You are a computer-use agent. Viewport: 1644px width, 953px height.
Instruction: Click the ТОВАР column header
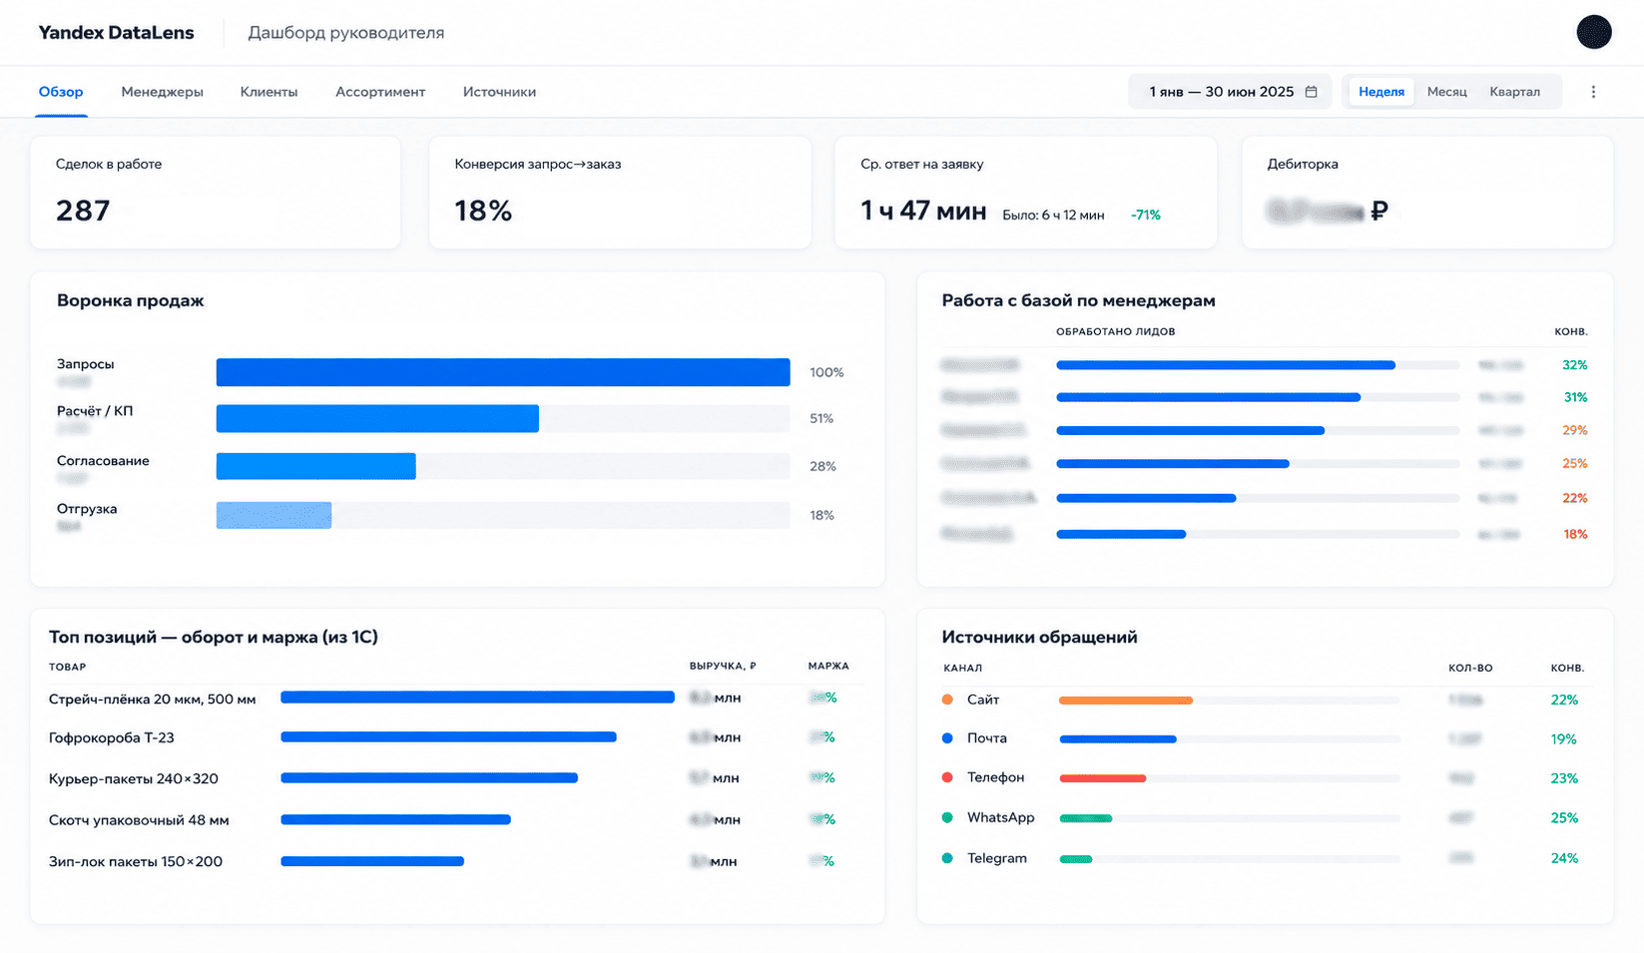[x=67, y=667]
